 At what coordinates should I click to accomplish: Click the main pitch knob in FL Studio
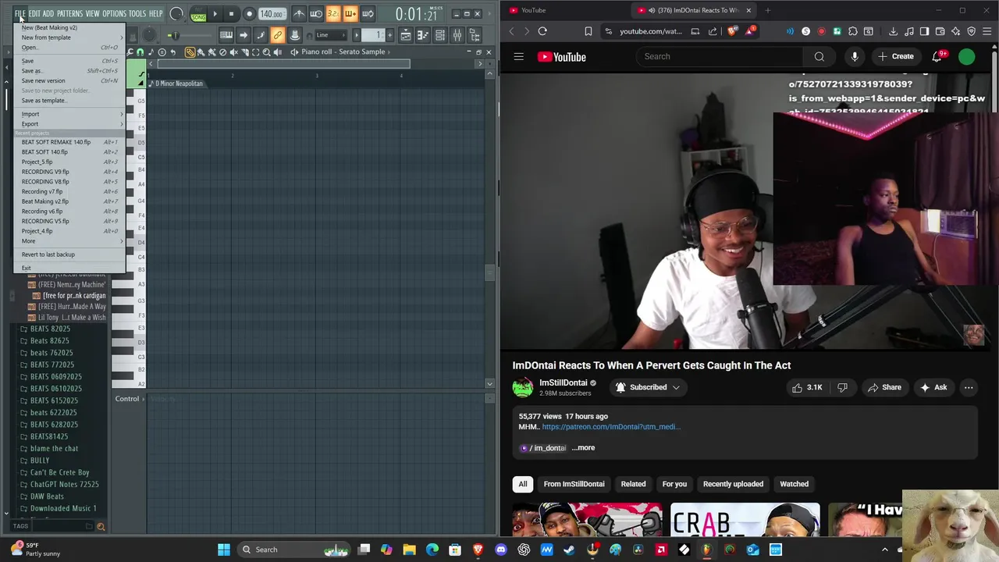tap(148, 35)
